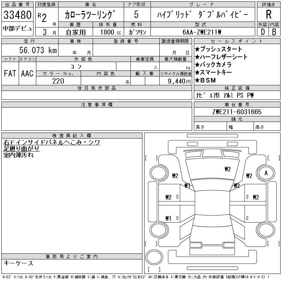Select the 事務局よりご案内 header

(72, 257)
